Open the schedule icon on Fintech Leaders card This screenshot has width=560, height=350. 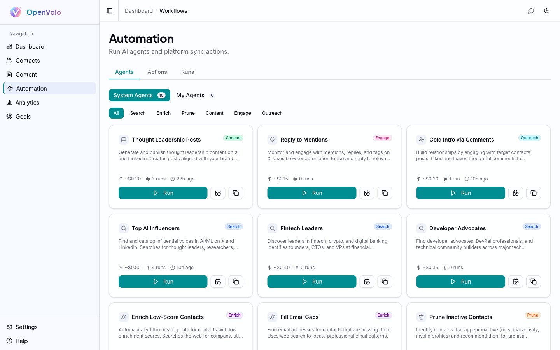click(367, 282)
